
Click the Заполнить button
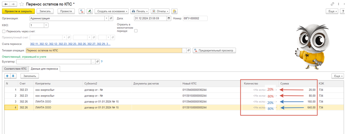click(30, 76)
